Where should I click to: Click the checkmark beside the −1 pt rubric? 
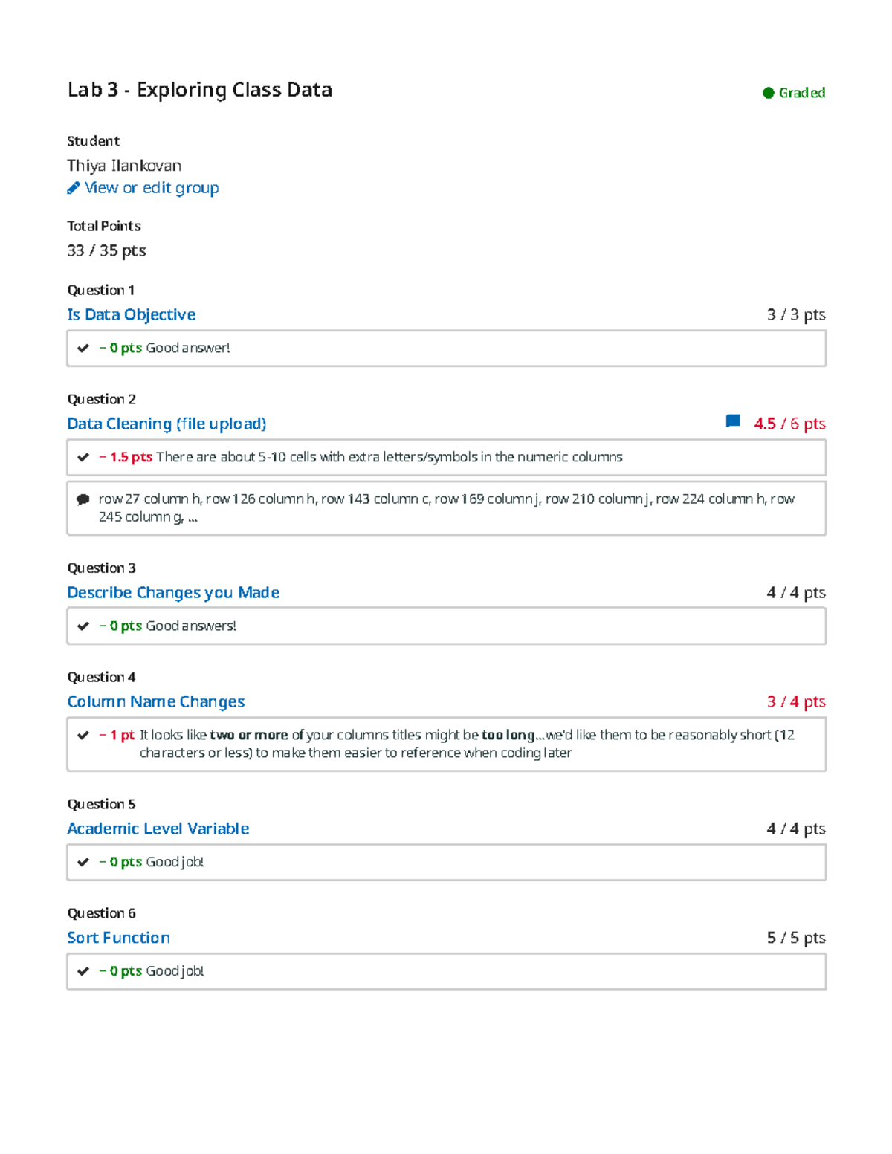83,735
